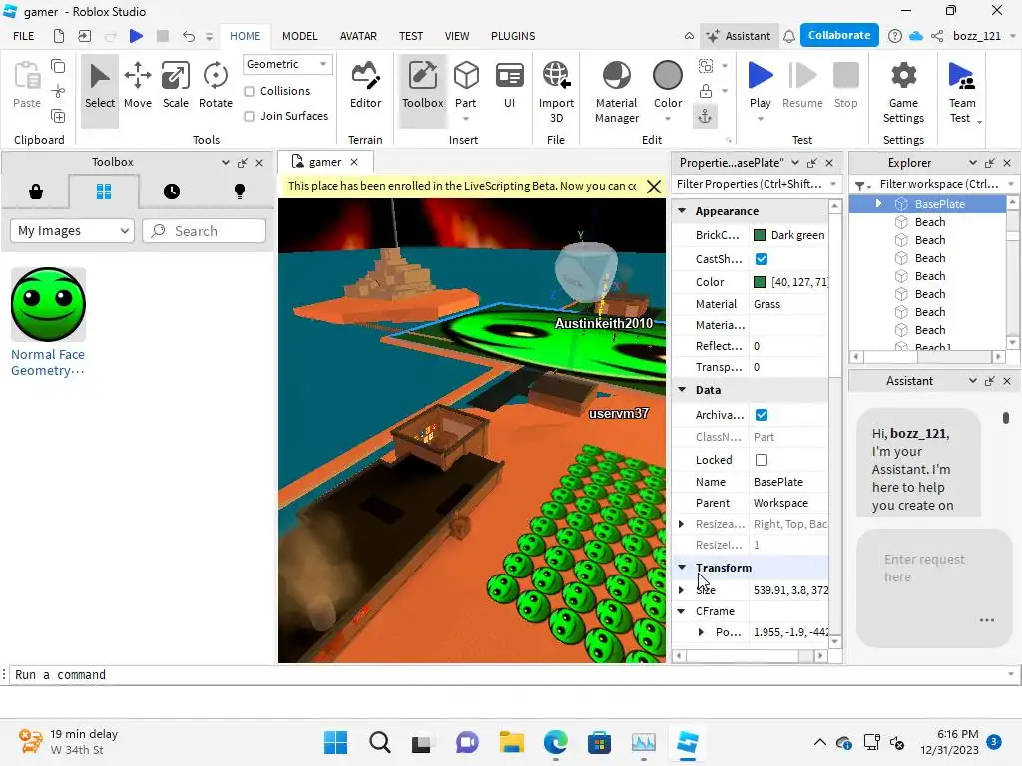Collapse the CFrame property
Viewport: 1022px width, 766px height.
(682, 611)
